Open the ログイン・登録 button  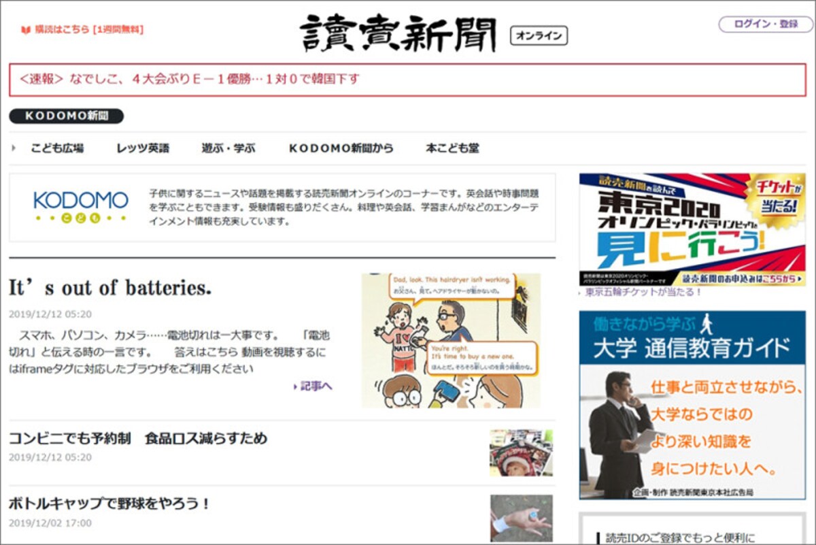coord(766,24)
